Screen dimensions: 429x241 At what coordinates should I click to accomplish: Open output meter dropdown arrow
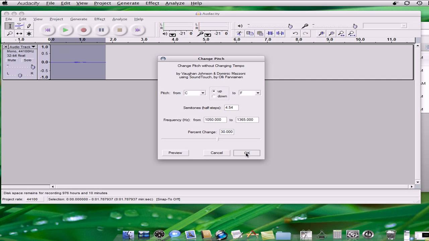point(172,34)
